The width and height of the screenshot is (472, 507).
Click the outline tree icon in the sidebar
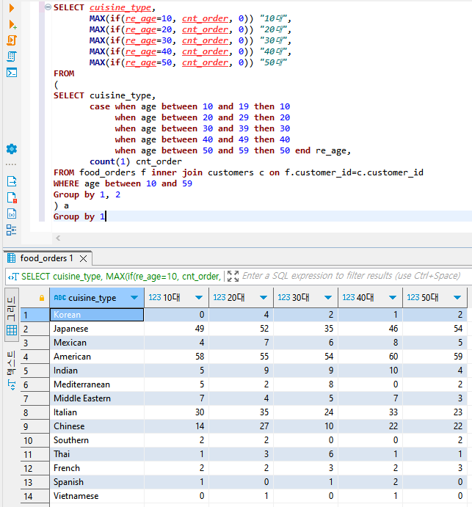[12, 230]
